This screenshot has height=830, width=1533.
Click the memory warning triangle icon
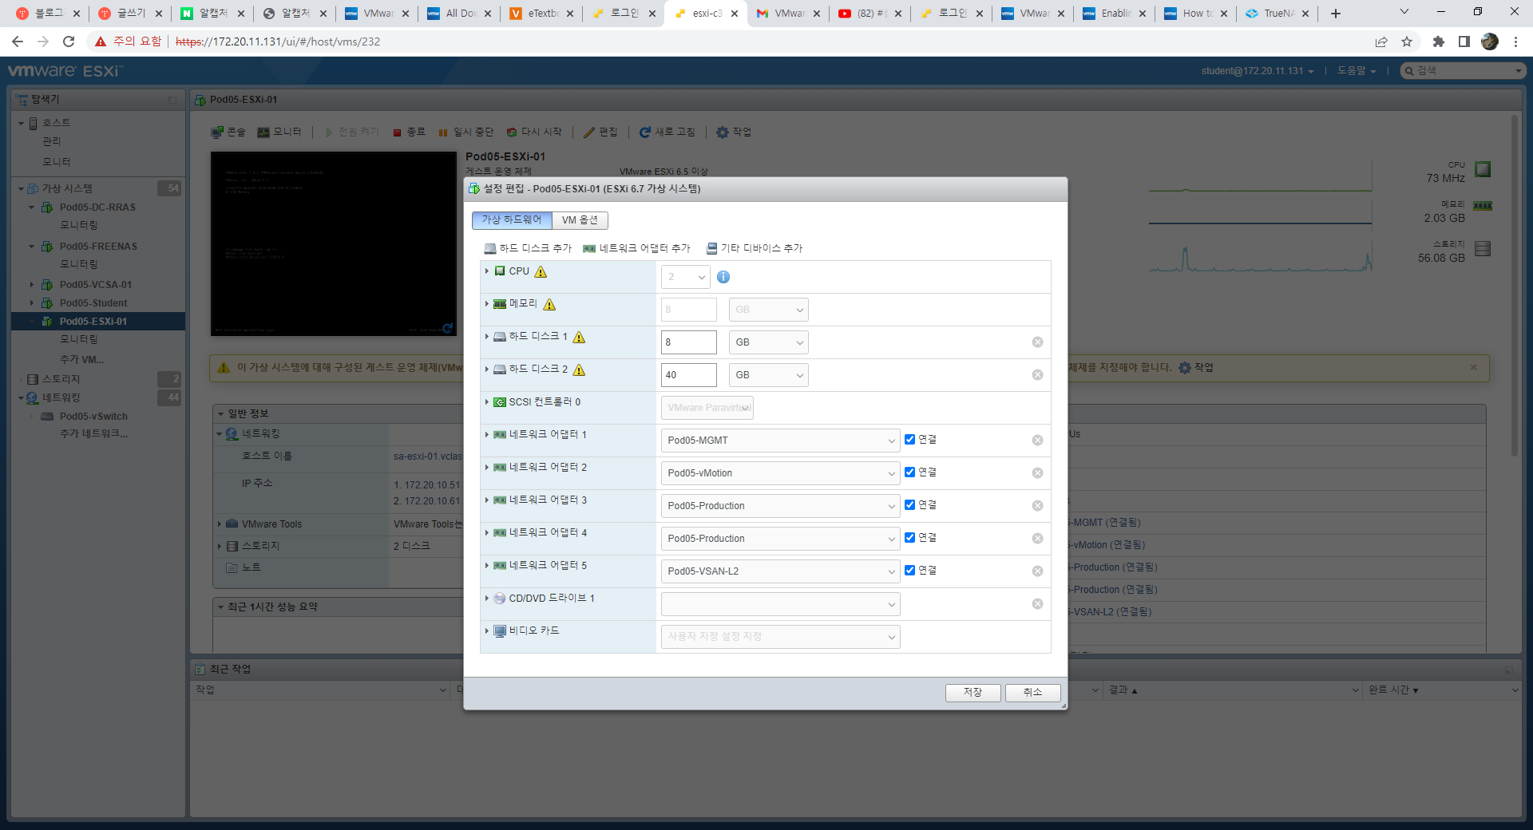[x=549, y=305]
